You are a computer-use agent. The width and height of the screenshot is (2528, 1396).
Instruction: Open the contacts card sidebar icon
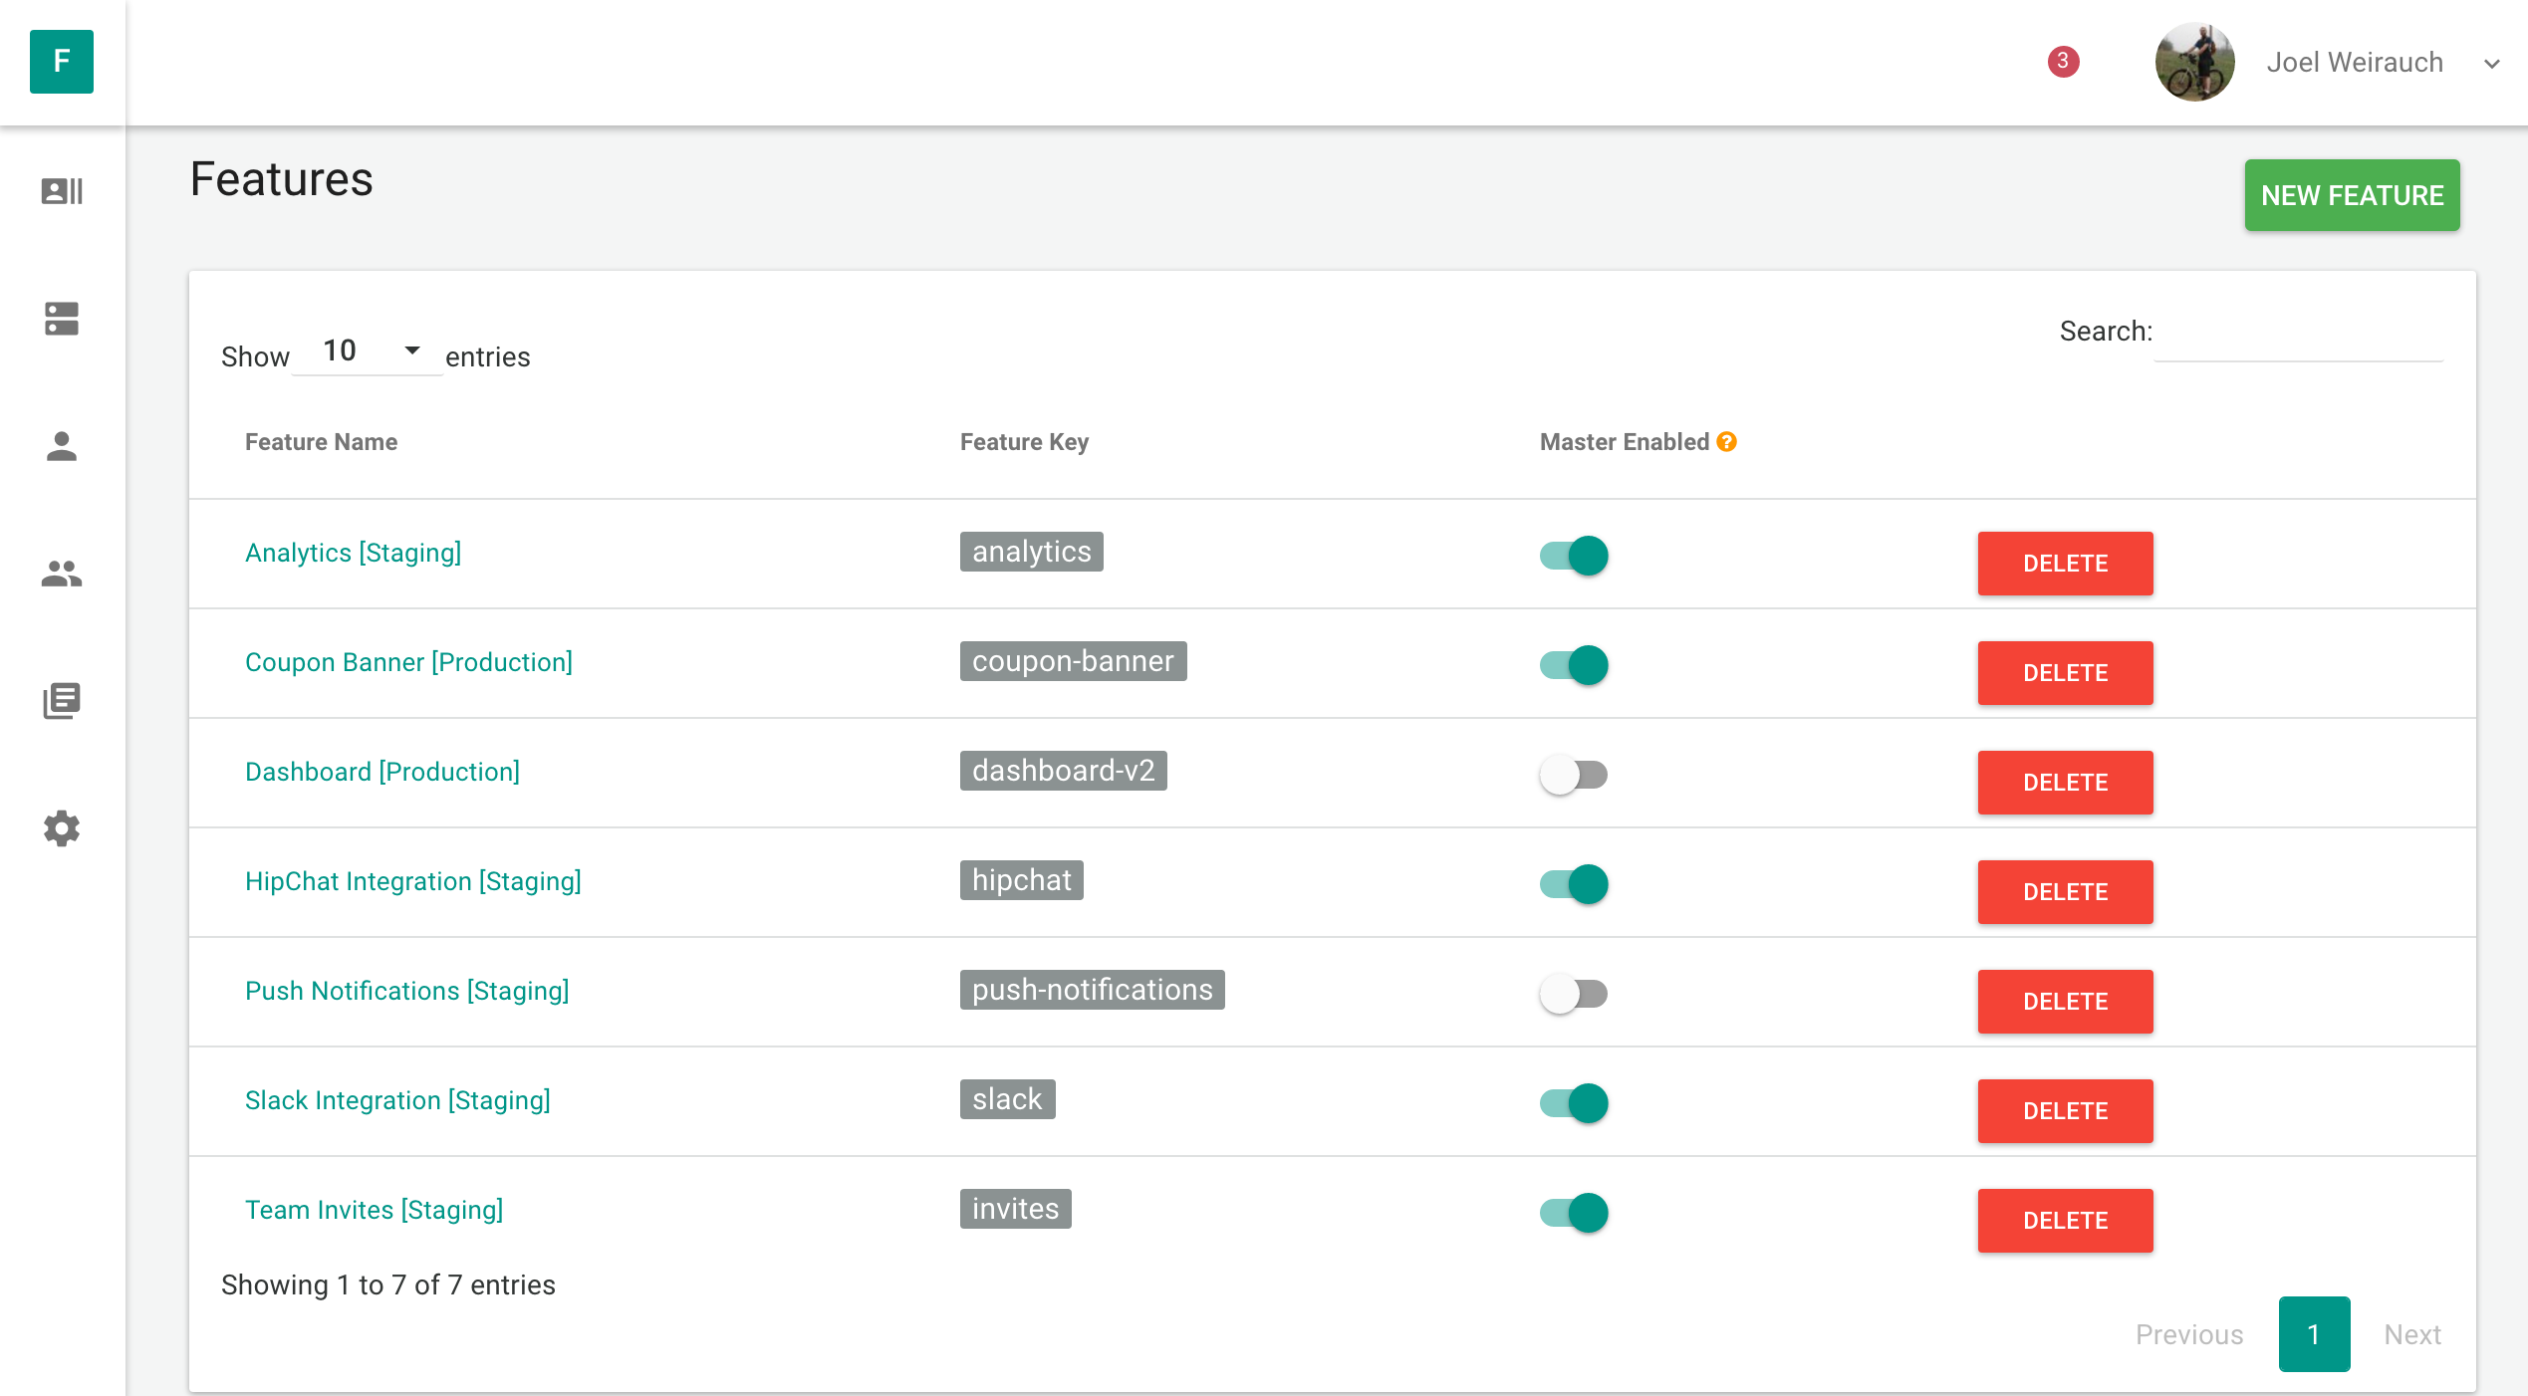62,191
